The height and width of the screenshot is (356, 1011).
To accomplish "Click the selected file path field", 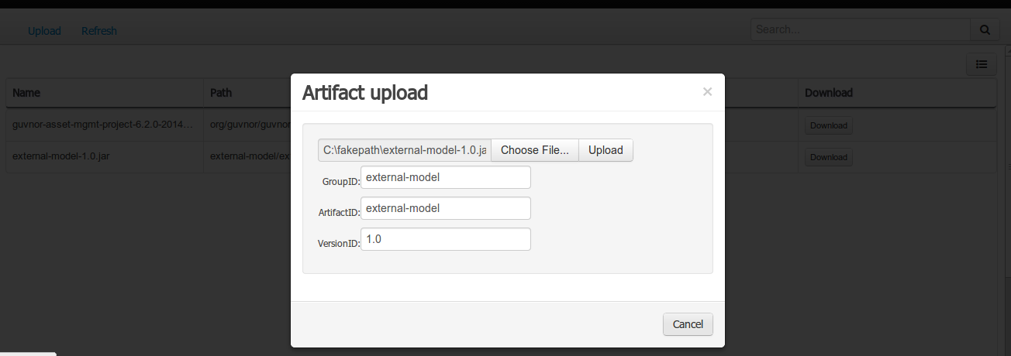I will [405, 150].
